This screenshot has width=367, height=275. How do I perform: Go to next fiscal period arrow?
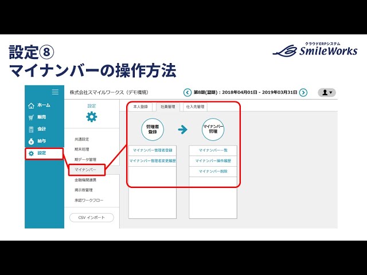tap(303, 93)
